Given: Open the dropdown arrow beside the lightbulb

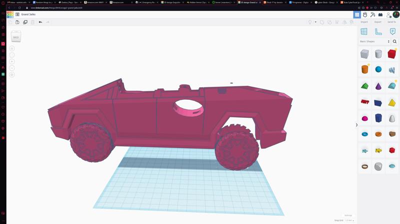Looking at the screenshot, I should point(315,22).
